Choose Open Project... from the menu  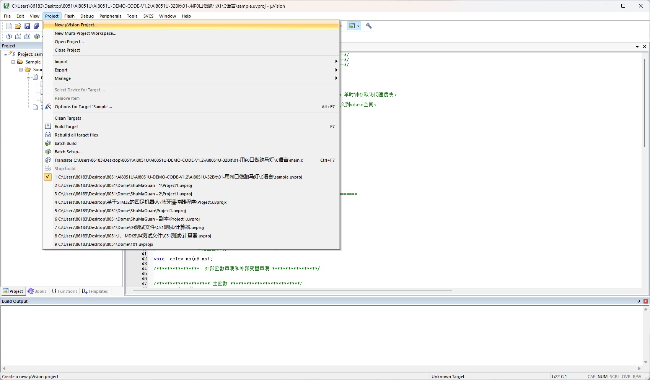69,42
